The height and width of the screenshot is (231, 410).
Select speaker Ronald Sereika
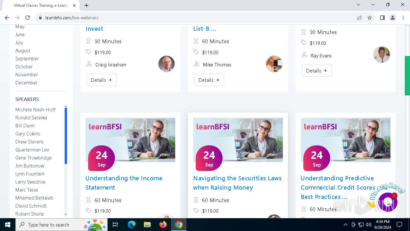click(31, 118)
